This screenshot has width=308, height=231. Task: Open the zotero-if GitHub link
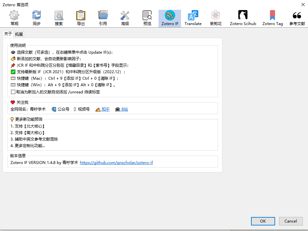117,162
